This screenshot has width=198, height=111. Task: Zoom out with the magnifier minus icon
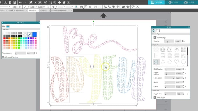pos(50,2)
